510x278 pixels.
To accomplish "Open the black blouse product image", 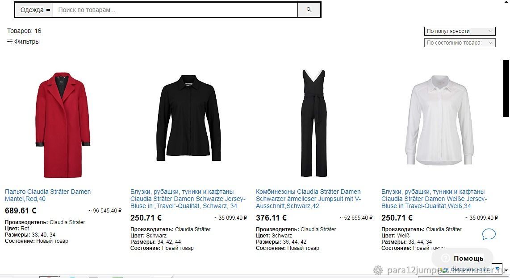I will 188,118.
